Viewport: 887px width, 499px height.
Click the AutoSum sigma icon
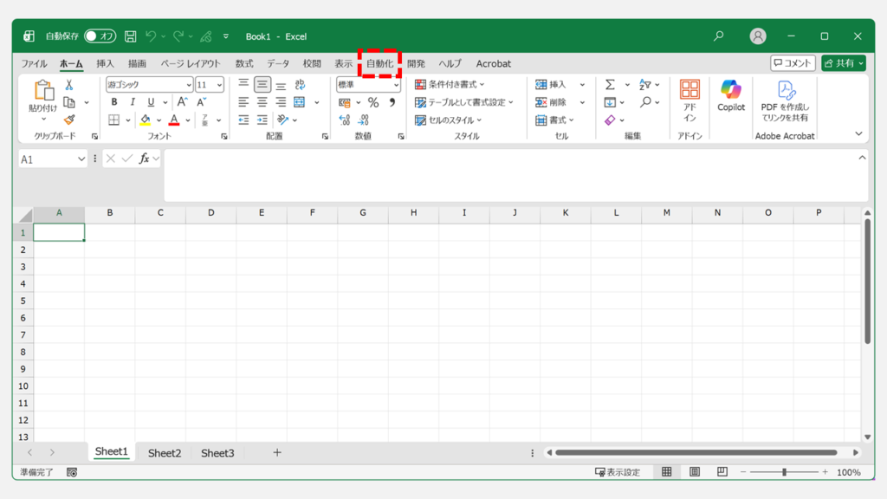(x=610, y=85)
